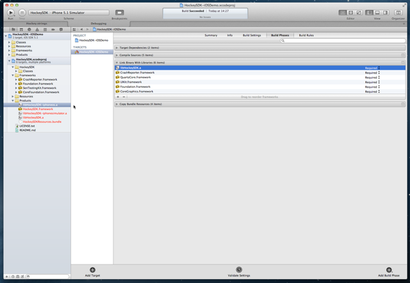
Task: Select HockeySDK-iOSDemo under PROJECT
Action: (92, 40)
